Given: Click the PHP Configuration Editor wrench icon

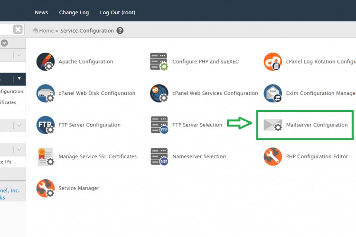Looking at the screenshot, I should pos(272,156).
